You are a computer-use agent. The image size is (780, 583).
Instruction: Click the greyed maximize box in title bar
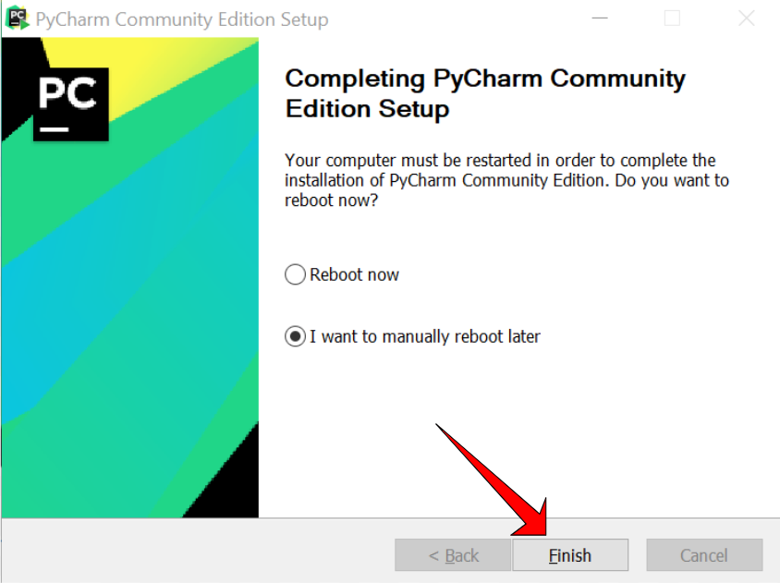click(x=672, y=18)
